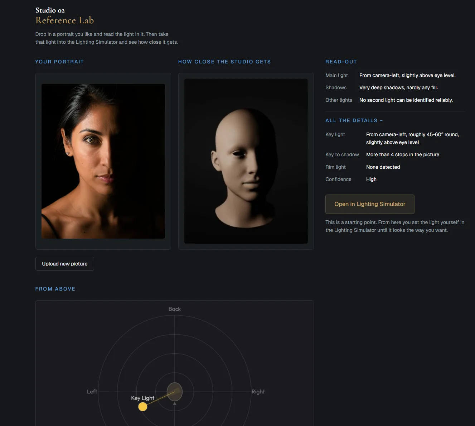Screen dimensions: 475x426
Task: Click 'More than 4 stops in the picture'
Action: click(403, 154)
